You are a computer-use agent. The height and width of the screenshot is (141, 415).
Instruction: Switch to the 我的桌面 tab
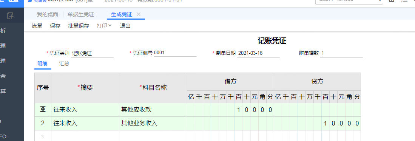(x=47, y=15)
